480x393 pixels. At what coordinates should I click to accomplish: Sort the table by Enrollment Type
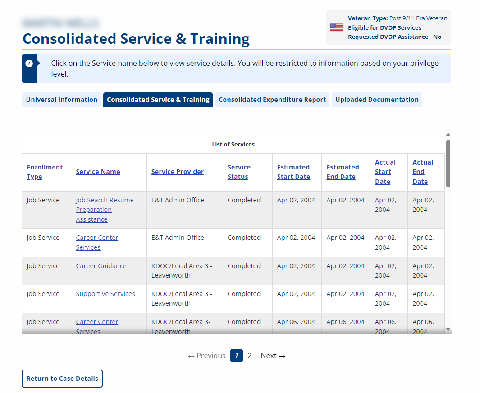point(45,172)
